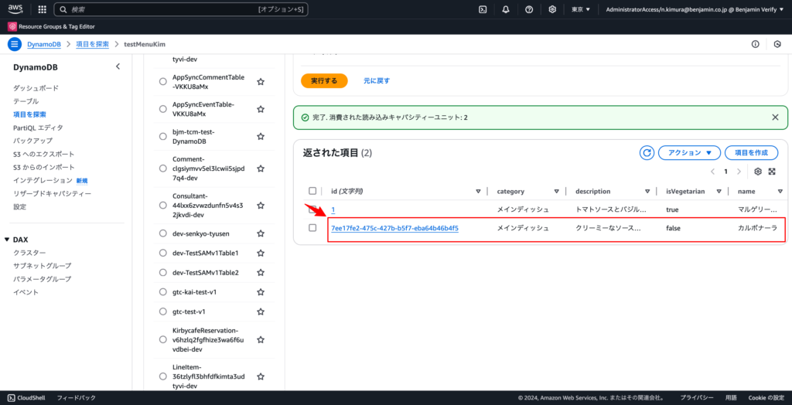The height and width of the screenshot is (405, 792).
Task: Launch CloudShell from the top bar icon
Action: click(x=483, y=9)
